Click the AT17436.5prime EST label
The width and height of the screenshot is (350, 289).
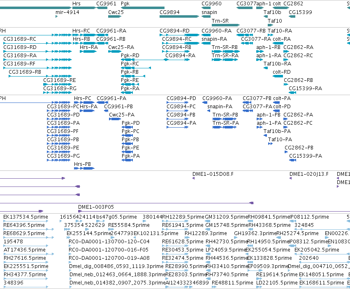point(25,249)
